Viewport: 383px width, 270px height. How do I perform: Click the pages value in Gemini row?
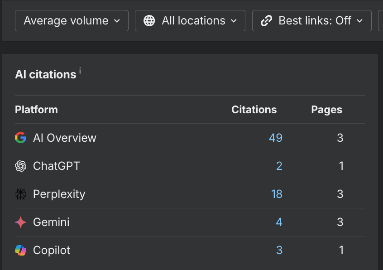[340, 222]
